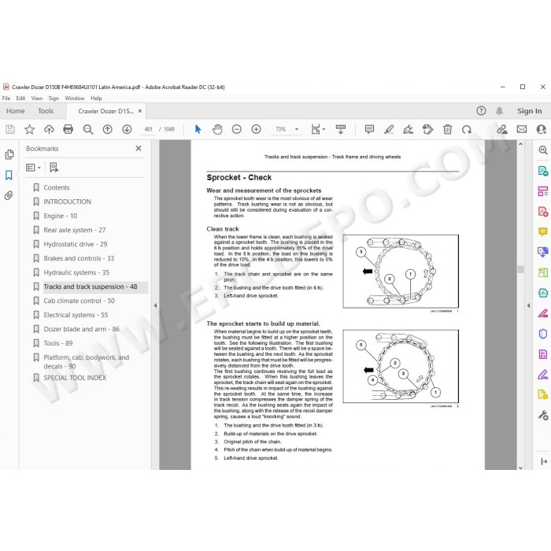Viewport: 551px width, 551px height.
Task: Add a sticky note comment
Action: (x=369, y=130)
